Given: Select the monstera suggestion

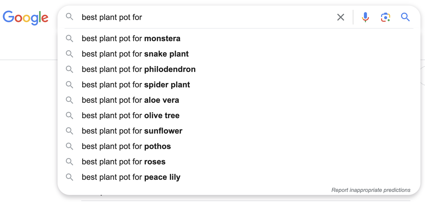Looking at the screenshot, I should pyautogui.click(x=131, y=38).
